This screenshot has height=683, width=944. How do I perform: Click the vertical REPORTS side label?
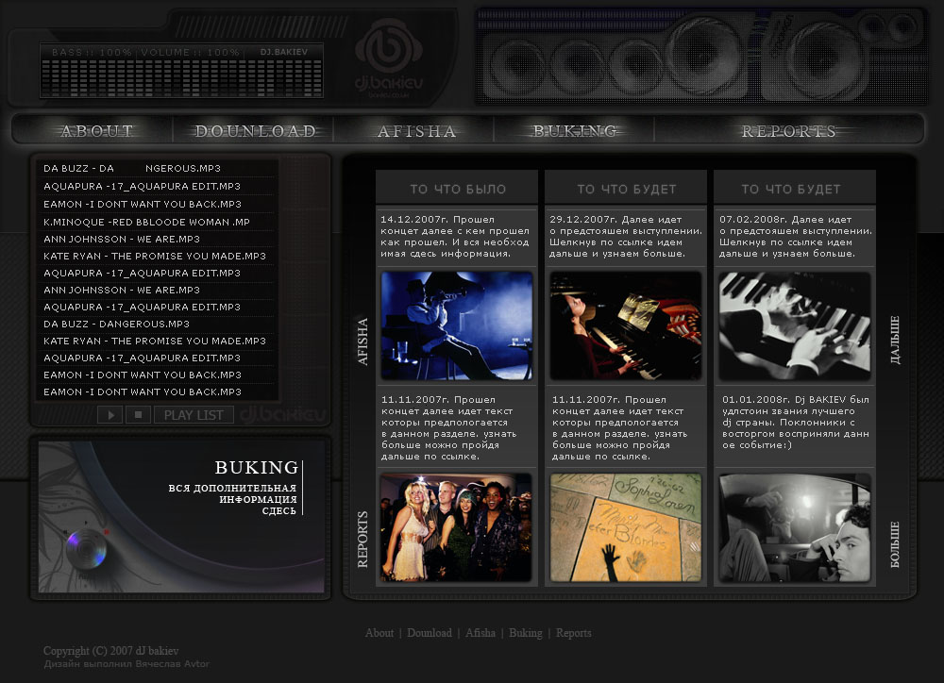click(x=362, y=540)
